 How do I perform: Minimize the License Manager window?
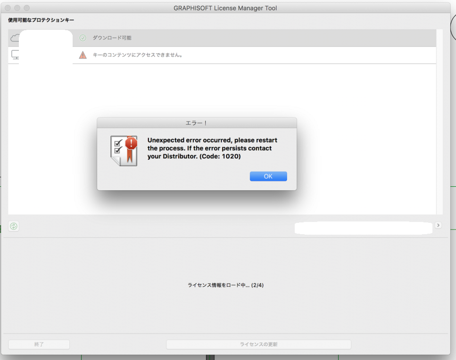click(x=17, y=8)
